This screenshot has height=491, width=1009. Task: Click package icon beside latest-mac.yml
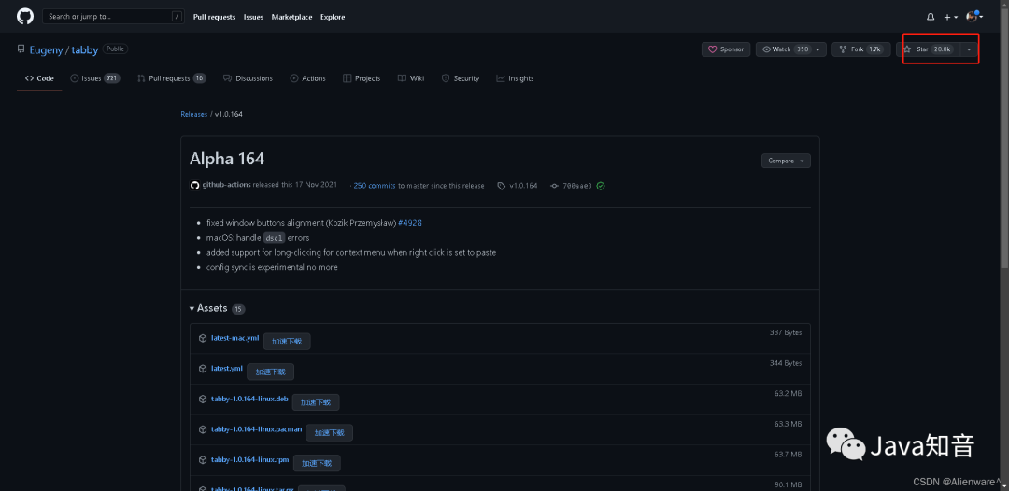(203, 338)
